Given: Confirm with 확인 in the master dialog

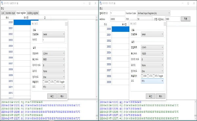Looking at the screenshot, I should pyautogui.click(x=150, y=96).
